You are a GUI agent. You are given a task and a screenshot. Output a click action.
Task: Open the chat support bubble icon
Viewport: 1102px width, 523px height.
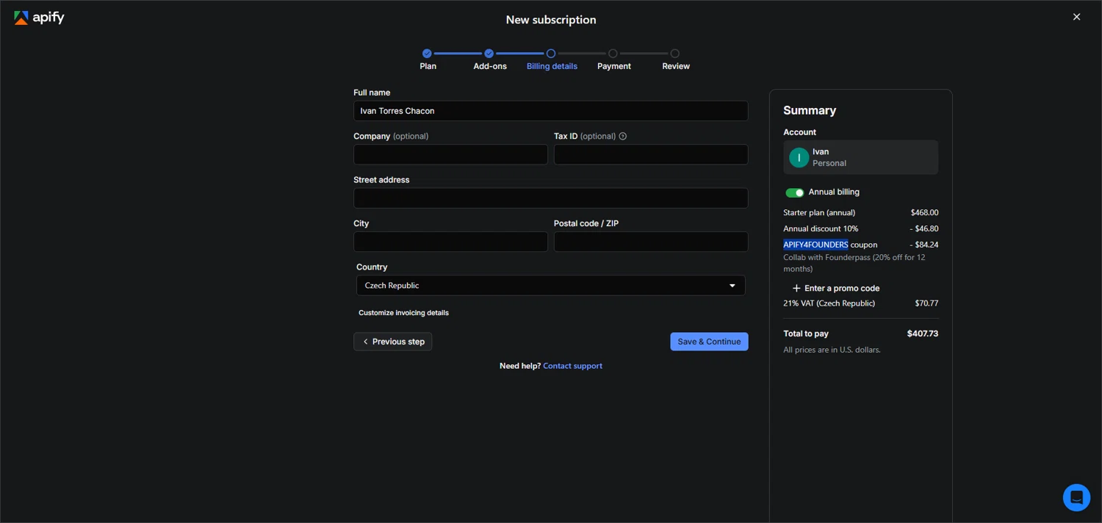coord(1076,497)
